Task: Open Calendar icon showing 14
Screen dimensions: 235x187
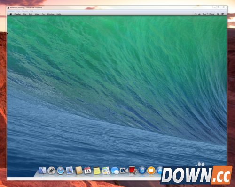Action: click(87, 171)
